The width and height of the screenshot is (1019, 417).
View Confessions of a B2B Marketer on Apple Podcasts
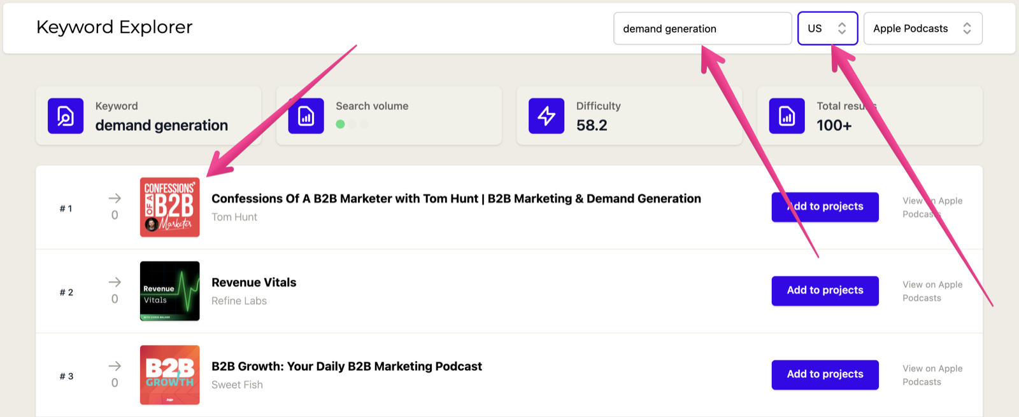pyautogui.click(x=932, y=207)
